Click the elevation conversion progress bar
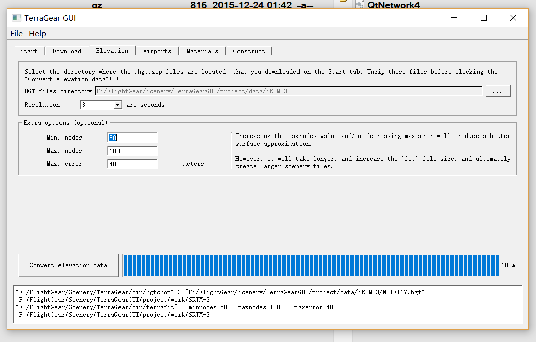Image resolution: width=536 pixels, height=342 pixels. coord(311,265)
